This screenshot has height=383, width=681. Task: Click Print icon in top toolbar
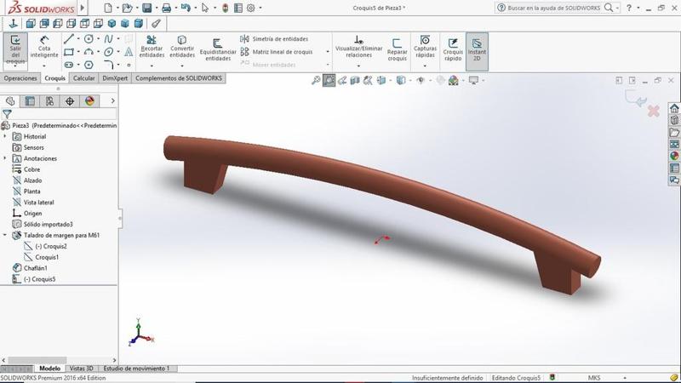(166, 8)
